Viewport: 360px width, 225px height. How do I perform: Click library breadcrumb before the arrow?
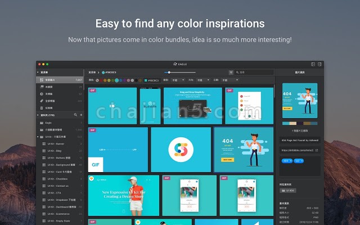click(x=92, y=73)
